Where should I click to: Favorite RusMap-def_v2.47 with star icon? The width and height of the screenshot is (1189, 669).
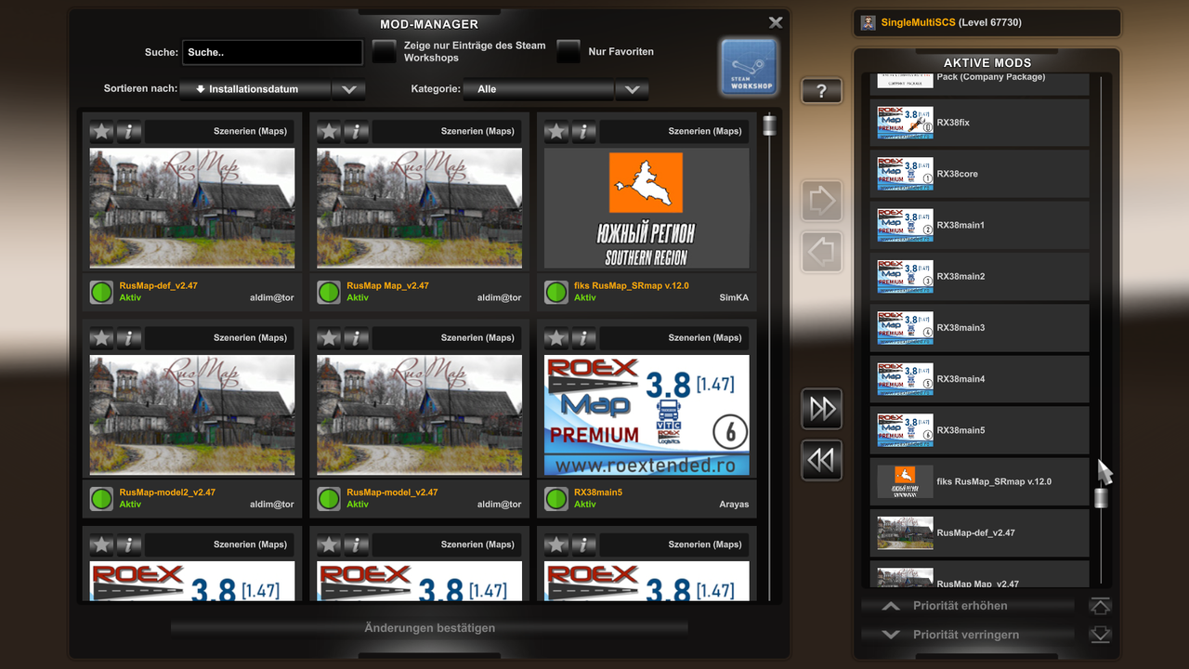[101, 131]
